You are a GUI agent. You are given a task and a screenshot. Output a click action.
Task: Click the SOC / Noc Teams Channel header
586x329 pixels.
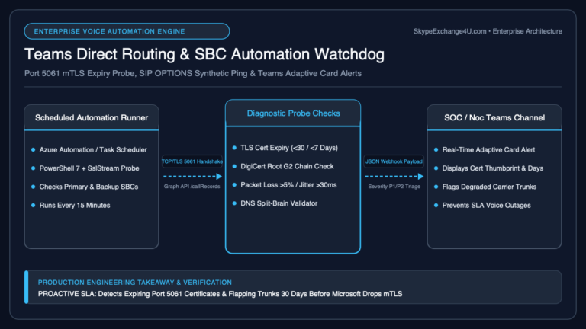(494, 118)
